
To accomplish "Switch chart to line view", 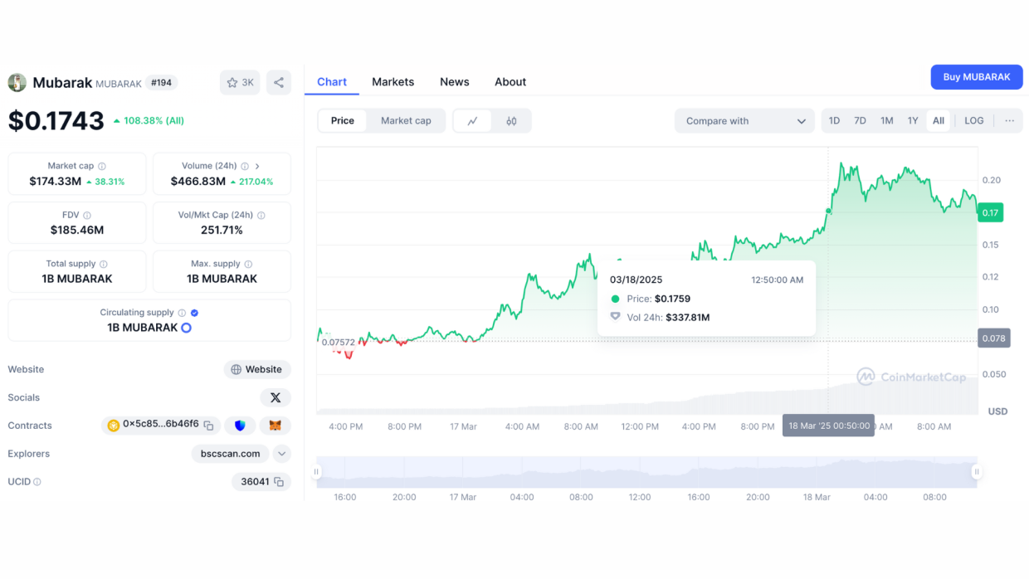I will [x=473, y=121].
